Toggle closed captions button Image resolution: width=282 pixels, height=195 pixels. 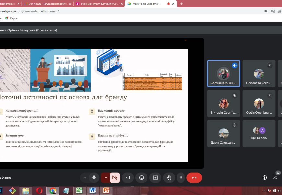128,178
